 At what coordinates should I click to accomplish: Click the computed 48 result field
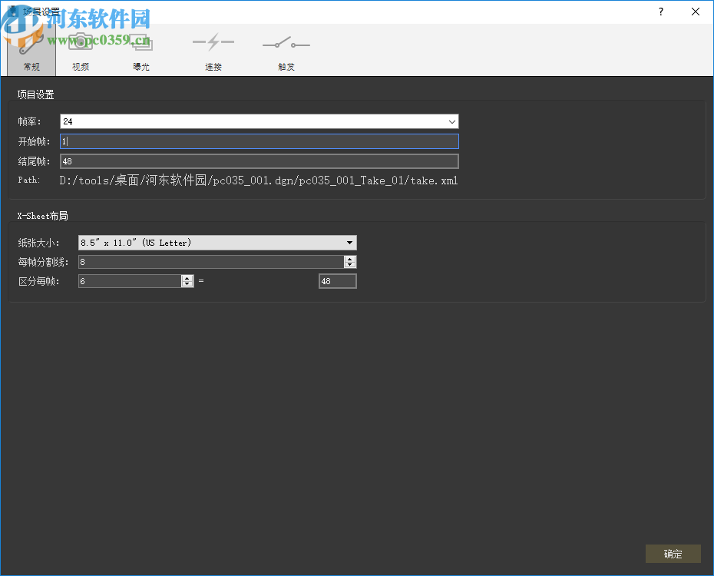[337, 280]
